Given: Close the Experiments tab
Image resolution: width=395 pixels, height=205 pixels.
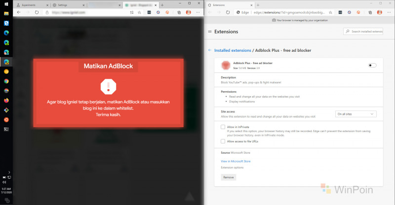Looking at the screenshot, I should click(x=47, y=5).
